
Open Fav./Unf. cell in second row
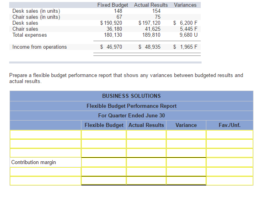[229, 144]
